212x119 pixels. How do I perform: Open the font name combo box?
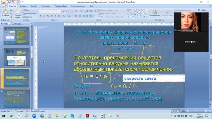[47, 12]
